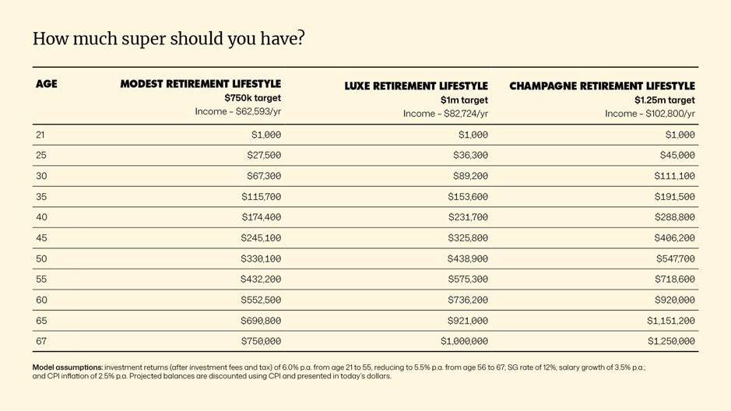Screen dimensions: 731x411
Task: Select the $718,600 champagne value at age 55
Action: click(x=675, y=279)
